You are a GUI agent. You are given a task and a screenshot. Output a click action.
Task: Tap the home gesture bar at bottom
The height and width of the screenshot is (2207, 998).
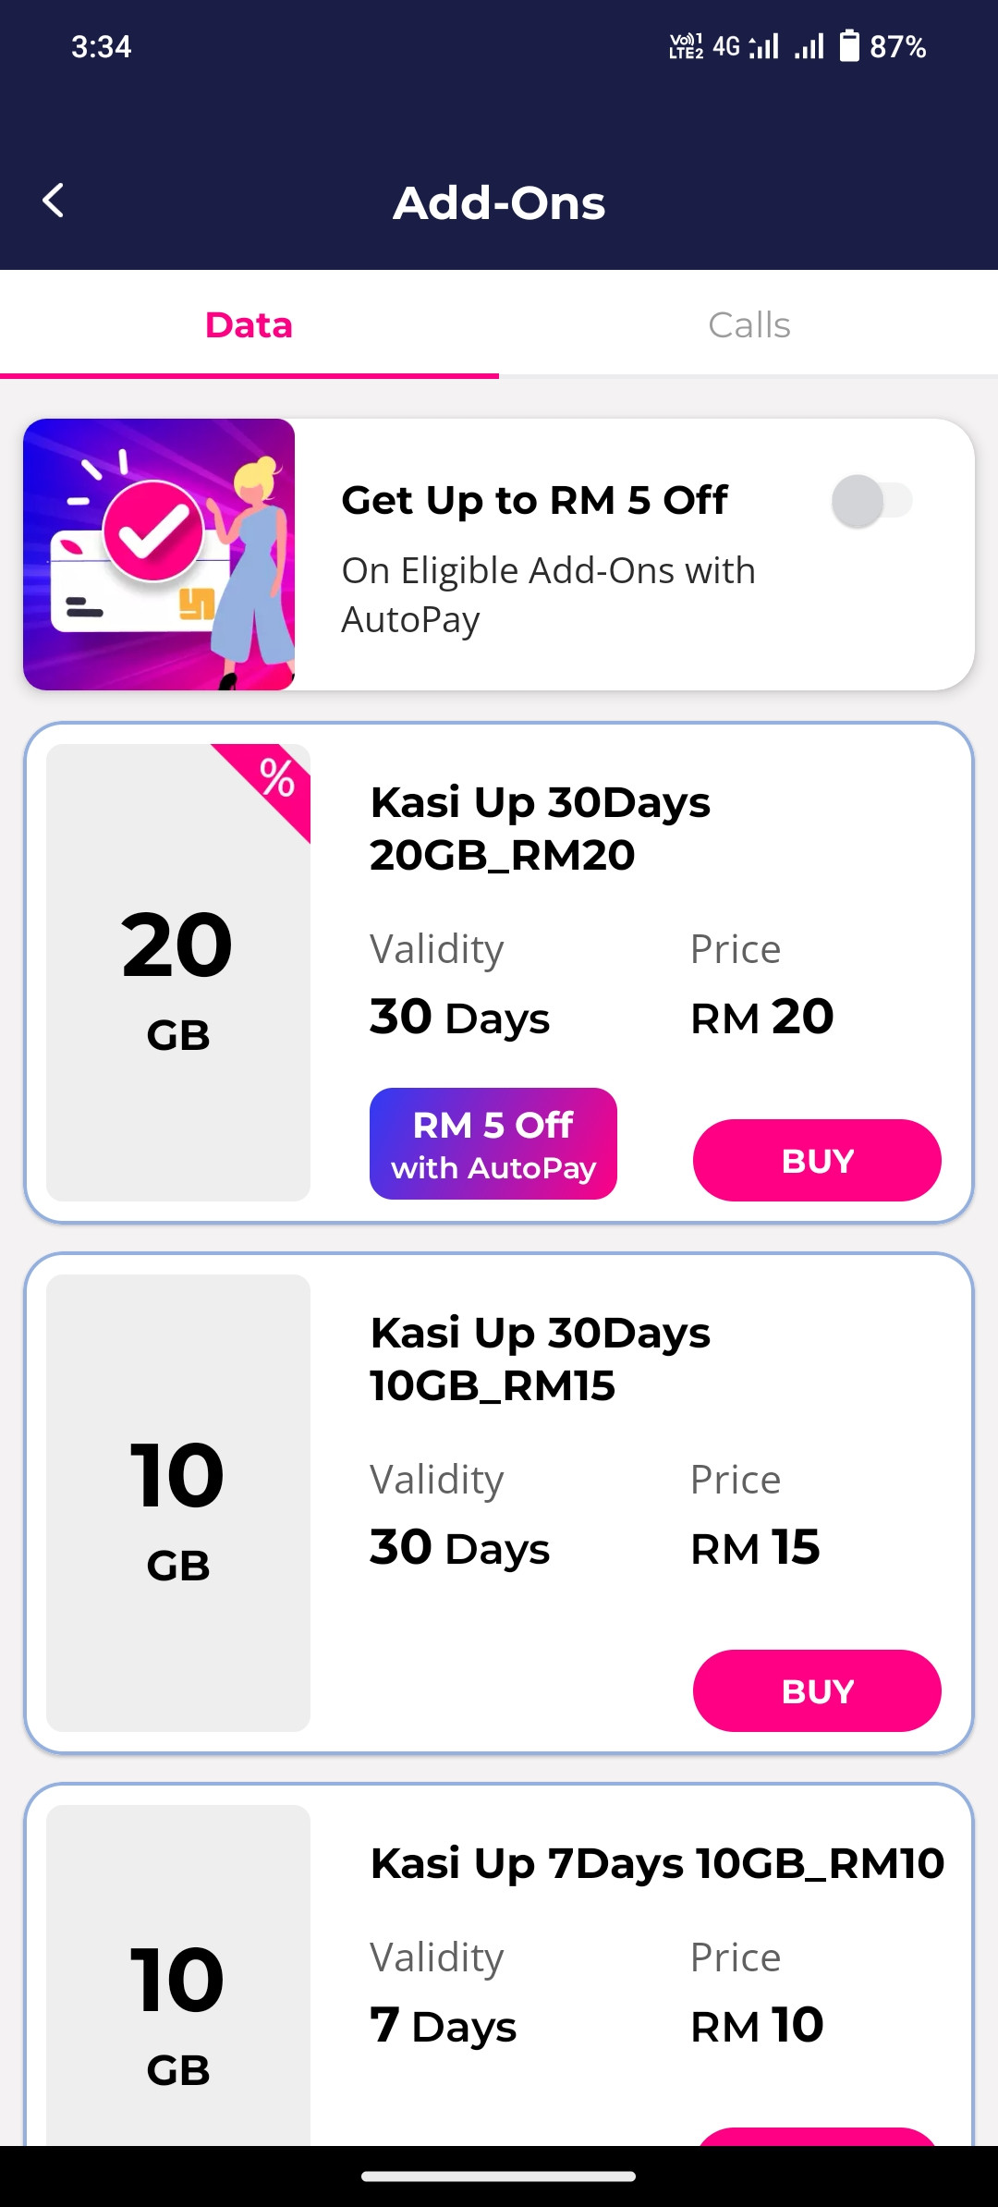(x=499, y=2176)
